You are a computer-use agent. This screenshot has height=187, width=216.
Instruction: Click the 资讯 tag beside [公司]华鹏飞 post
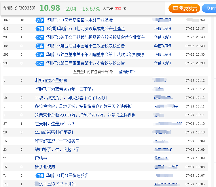tap(40, 29)
